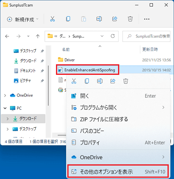Click the 更新日時 column header
This screenshot has width=174, height=179.
tap(150, 49)
